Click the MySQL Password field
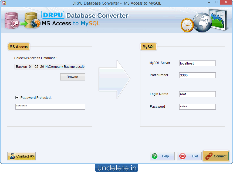Viewport: 233px width, 172px height. pos(197,107)
